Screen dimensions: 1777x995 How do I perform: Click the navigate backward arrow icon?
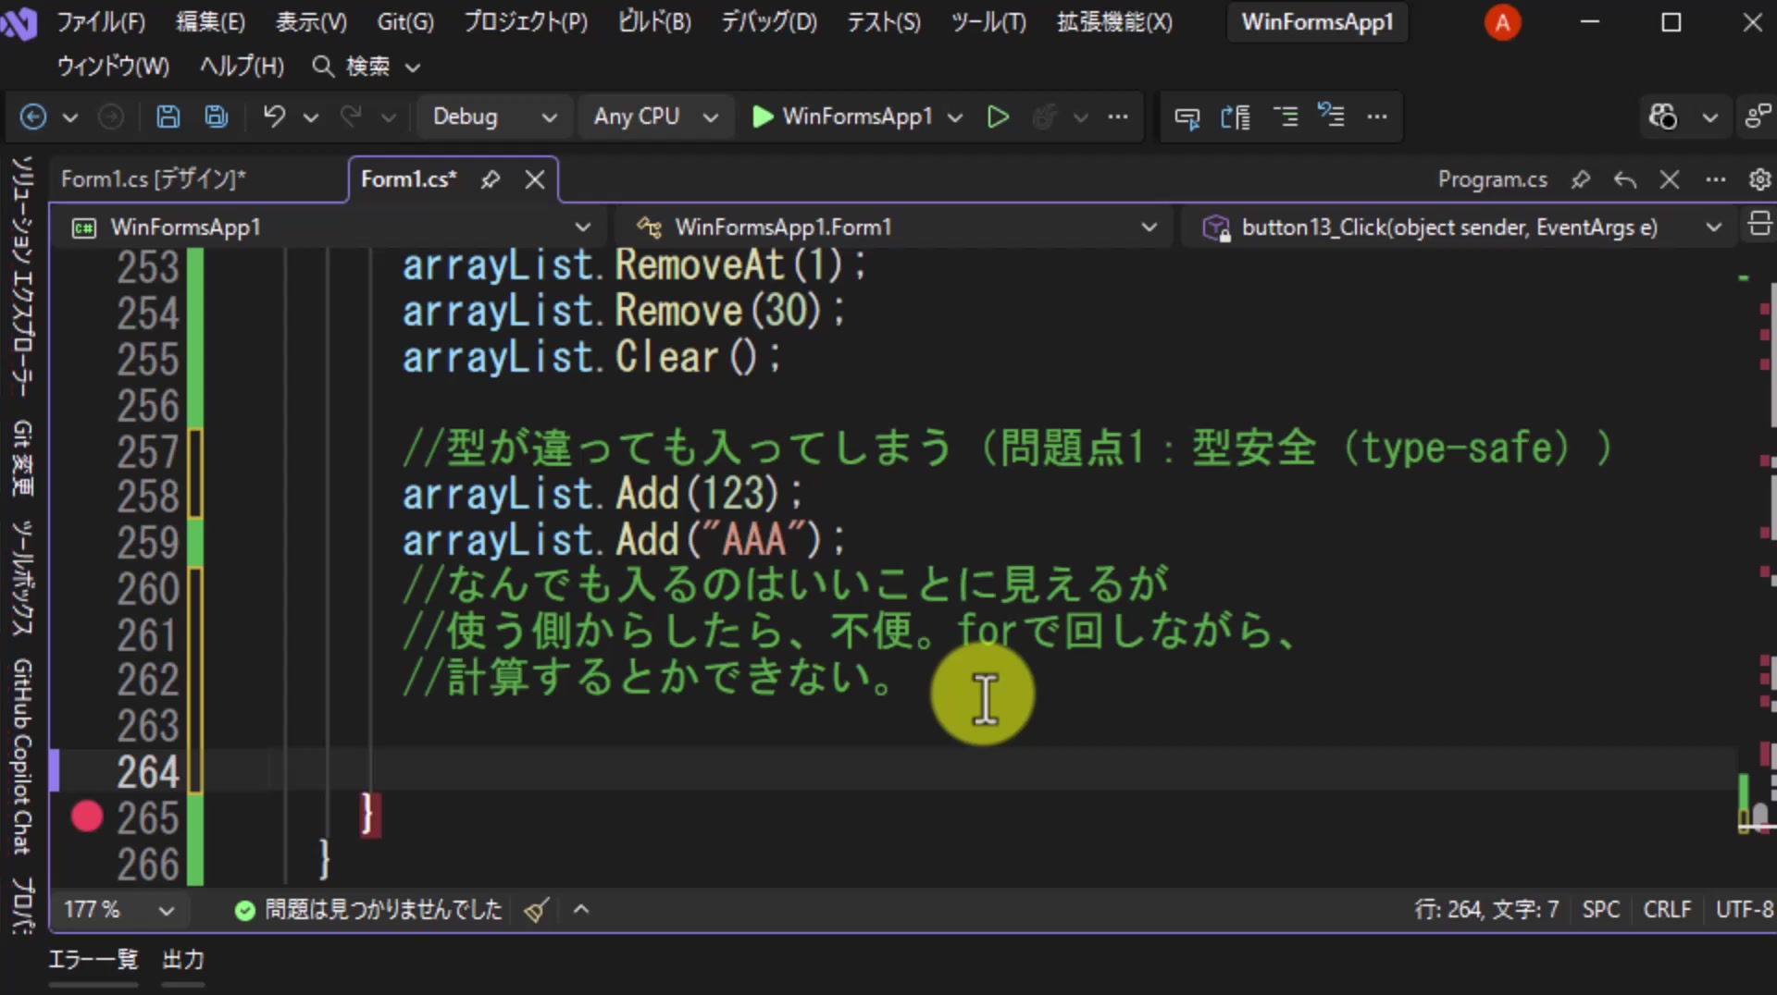[x=33, y=117]
